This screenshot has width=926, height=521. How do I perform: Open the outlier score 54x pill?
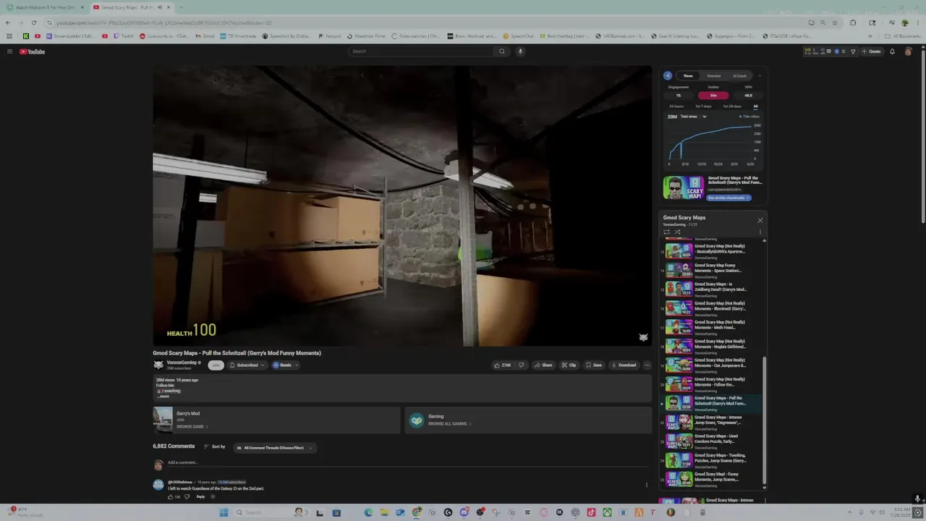[x=713, y=95]
